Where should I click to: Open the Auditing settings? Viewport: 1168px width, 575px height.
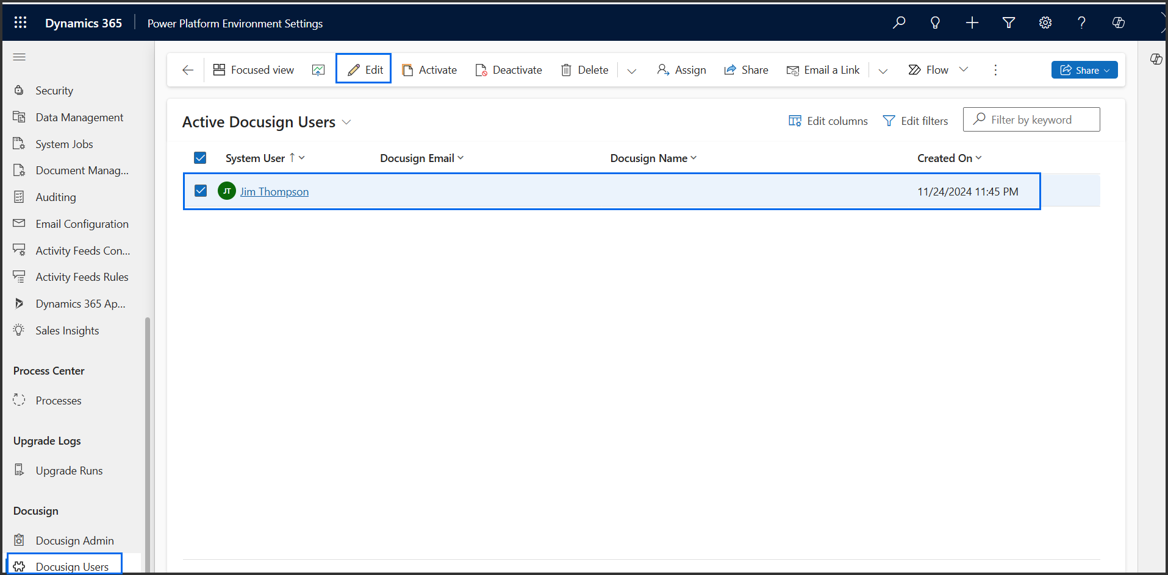click(x=55, y=197)
